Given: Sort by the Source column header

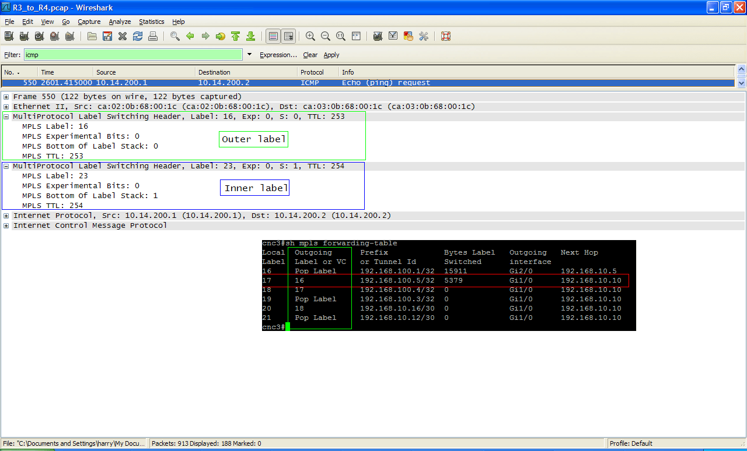Looking at the screenshot, I should click(x=144, y=72).
